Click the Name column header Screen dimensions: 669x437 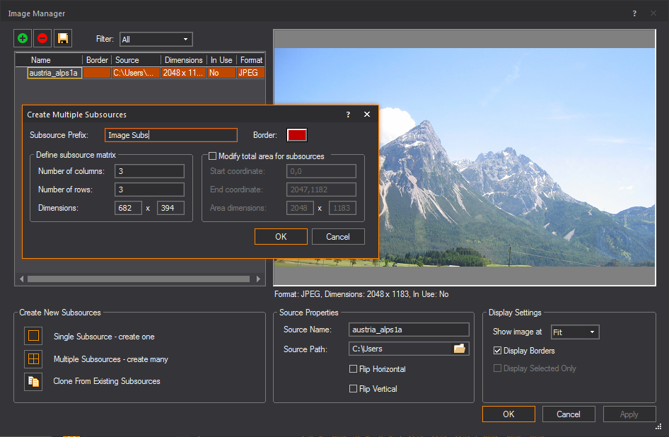point(41,60)
